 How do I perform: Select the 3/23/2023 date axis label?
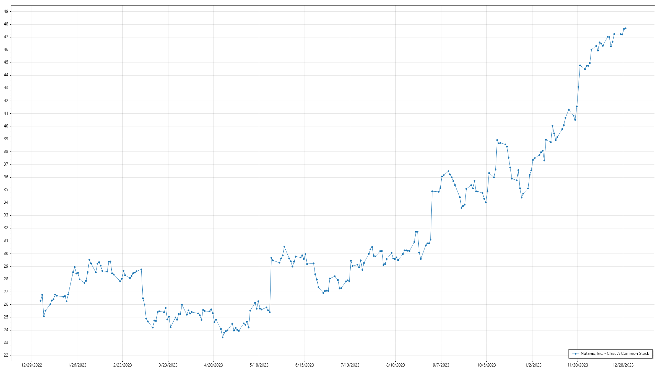[x=168, y=365]
